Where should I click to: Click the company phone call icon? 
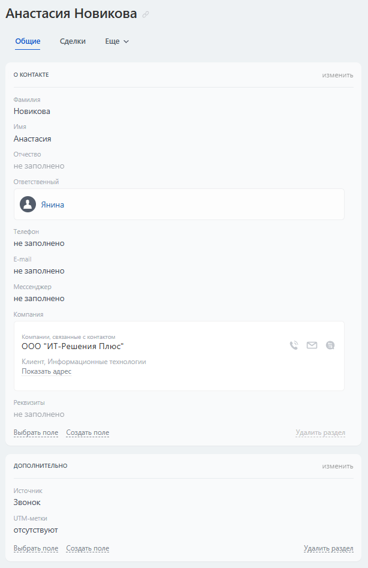pyautogui.click(x=294, y=345)
